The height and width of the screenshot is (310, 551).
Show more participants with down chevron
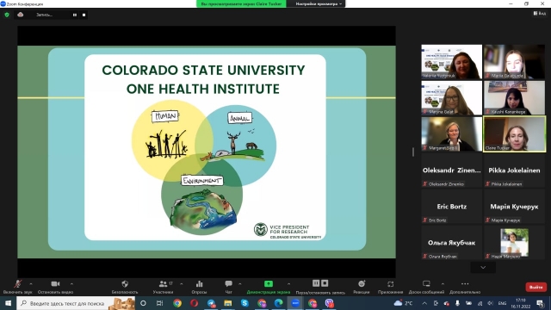click(x=483, y=268)
